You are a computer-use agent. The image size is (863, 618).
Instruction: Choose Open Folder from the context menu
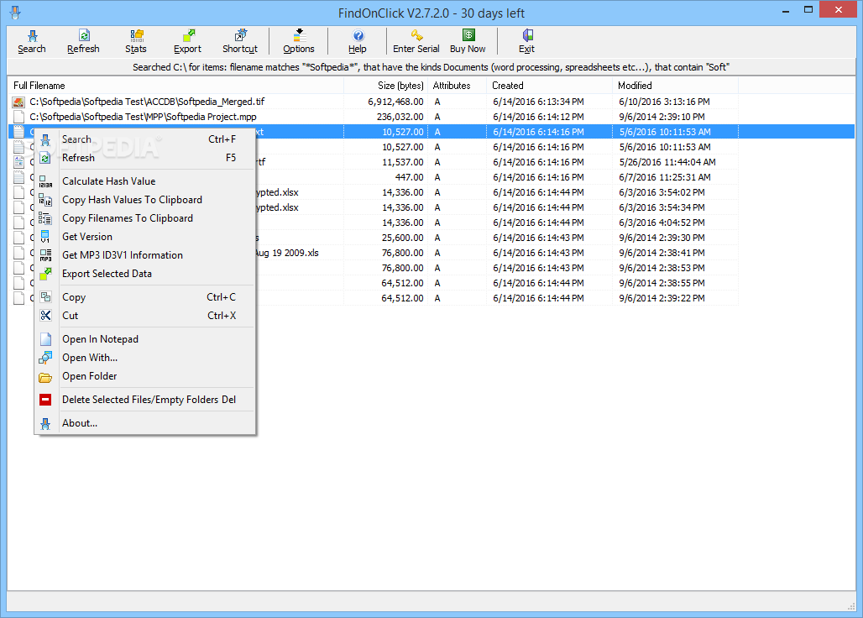(145, 376)
